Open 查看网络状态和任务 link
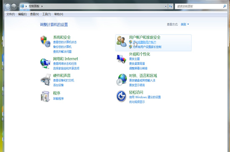The width and height of the screenshot is (230, 152). (x=65, y=64)
